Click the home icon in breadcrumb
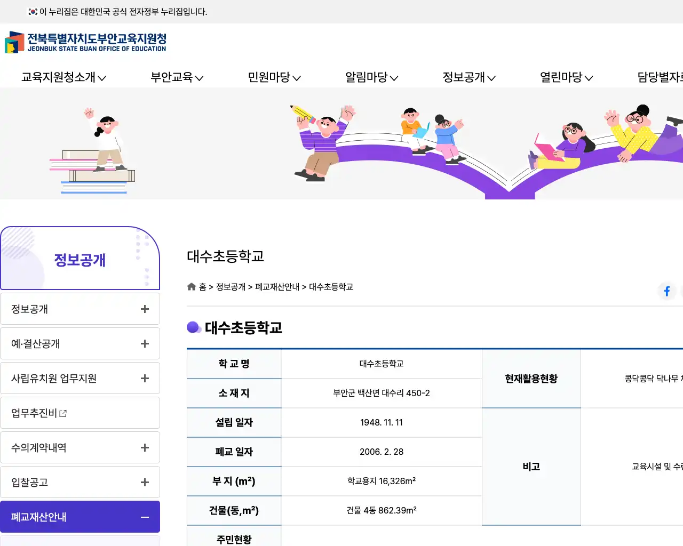 coord(192,287)
